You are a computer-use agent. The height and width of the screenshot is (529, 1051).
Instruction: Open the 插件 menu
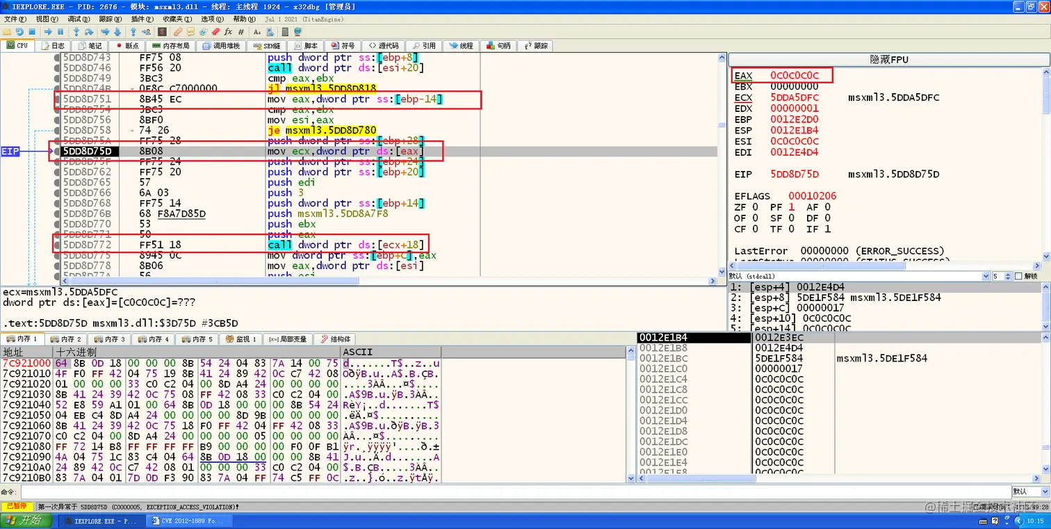click(142, 19)
